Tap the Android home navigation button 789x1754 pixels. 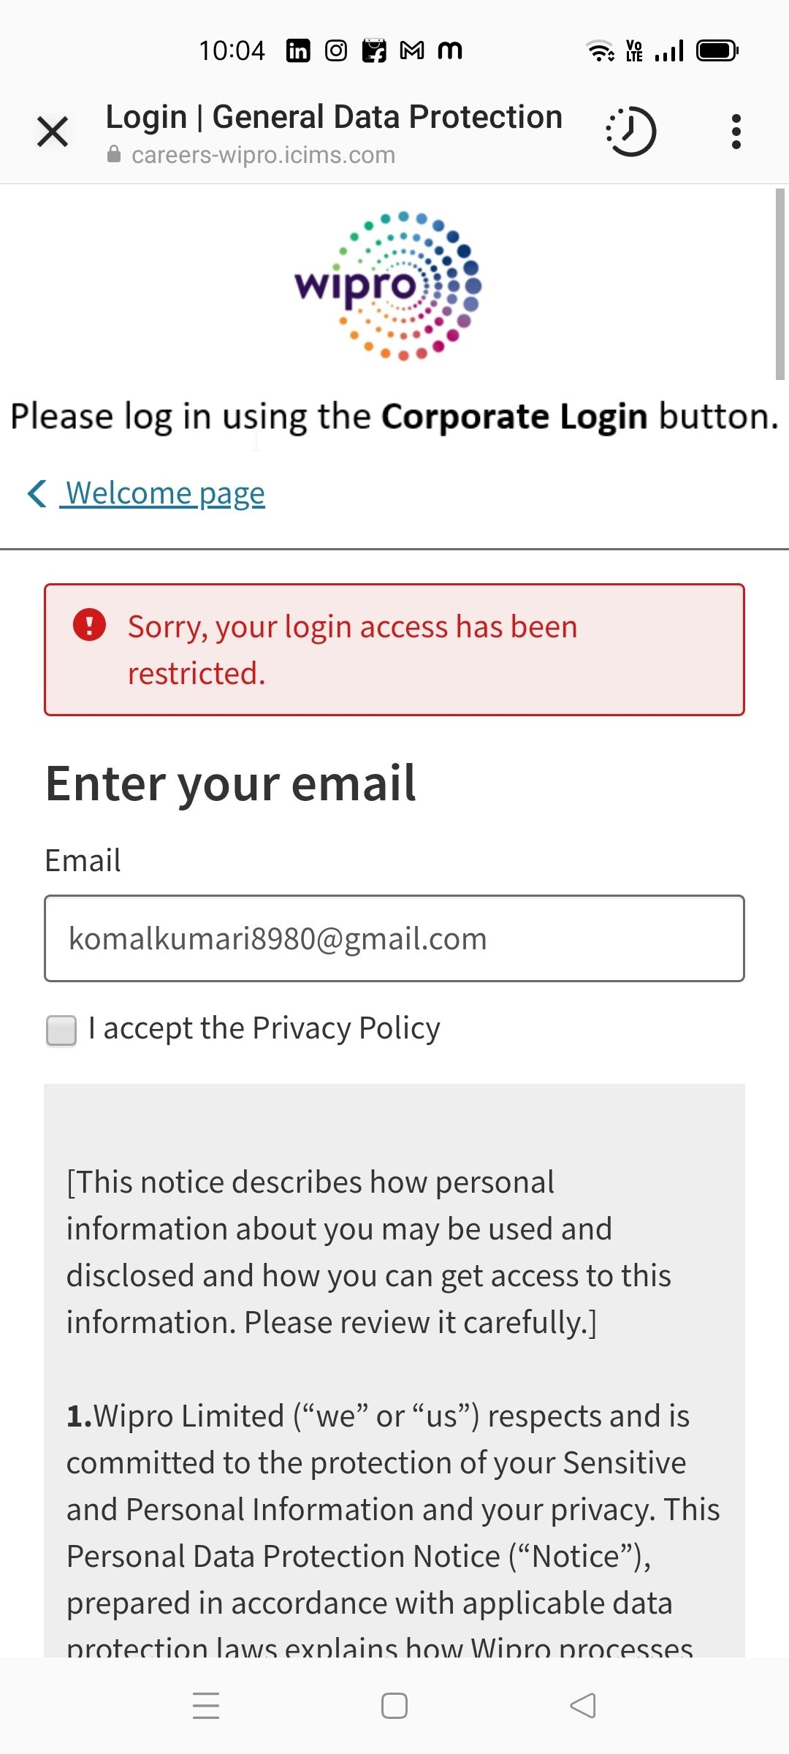click(394, 1706)
